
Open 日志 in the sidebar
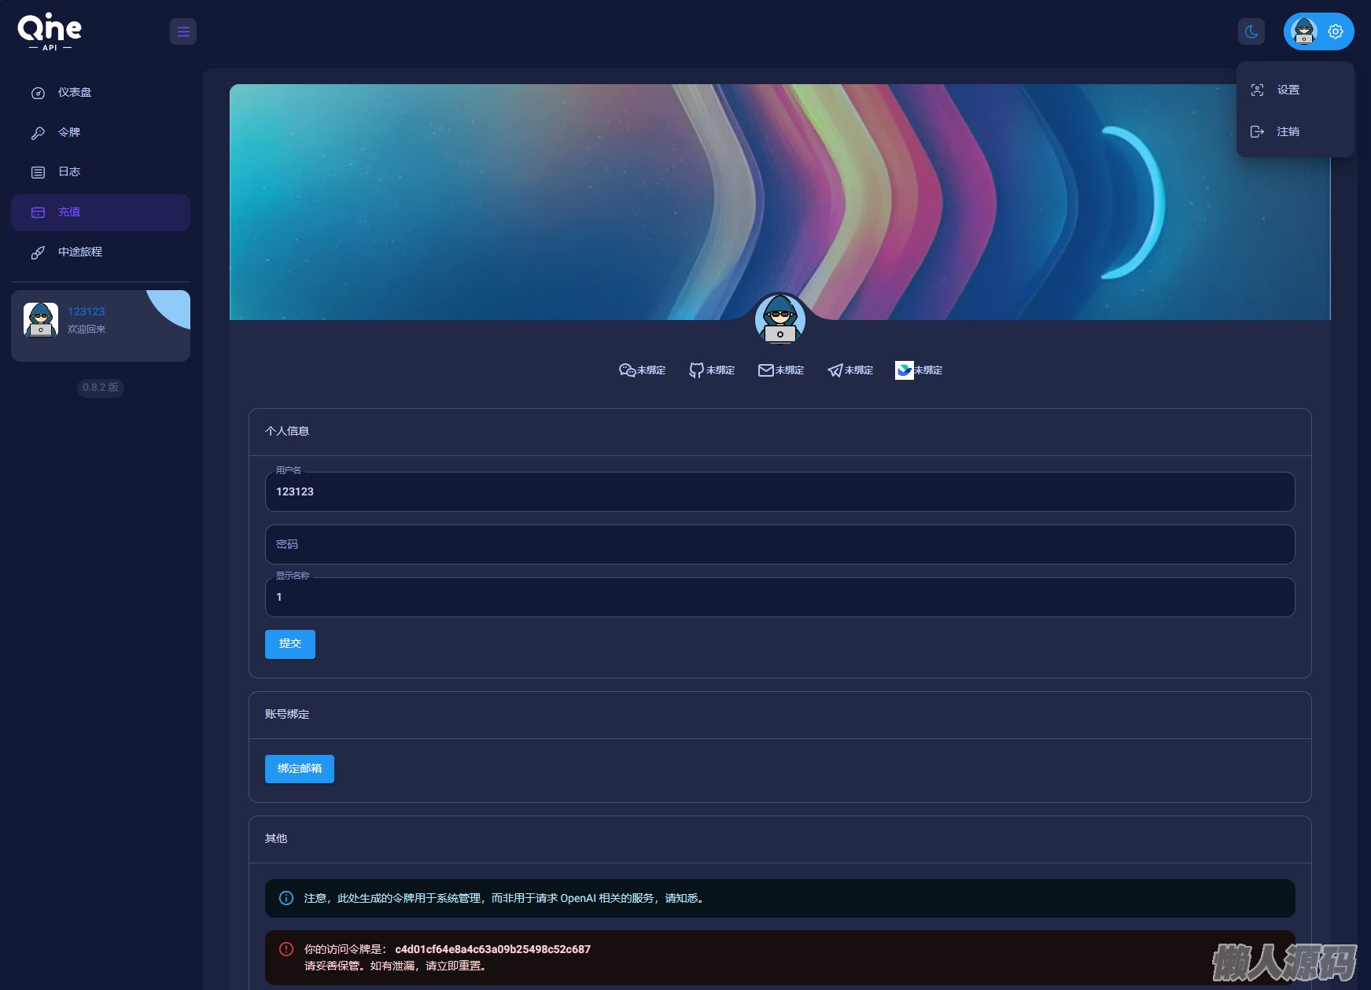click(x=101, y=172)
